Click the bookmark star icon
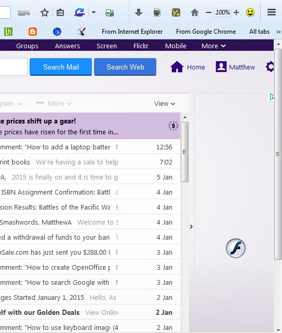The height and width of the screenshot is (333, 282). point(45,13)
